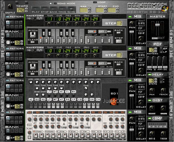This screenshot has height=142, width=174.
Task: Increase TEMPO with its up arrow
Action: tap(26, 9)
